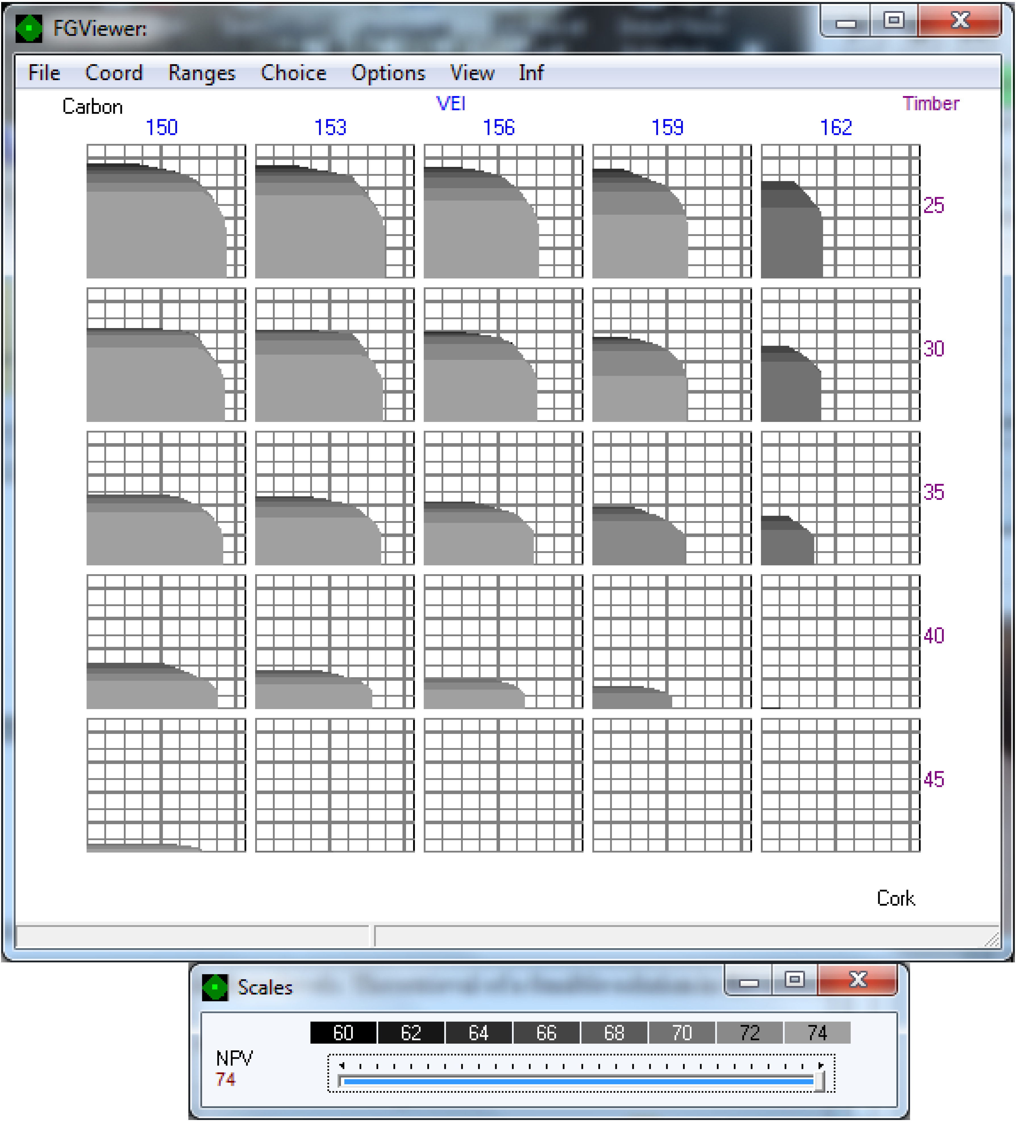Click the VEI 156 Timber 40 chart
The image size is (1018, 1122).
click(x=503, y=642)
